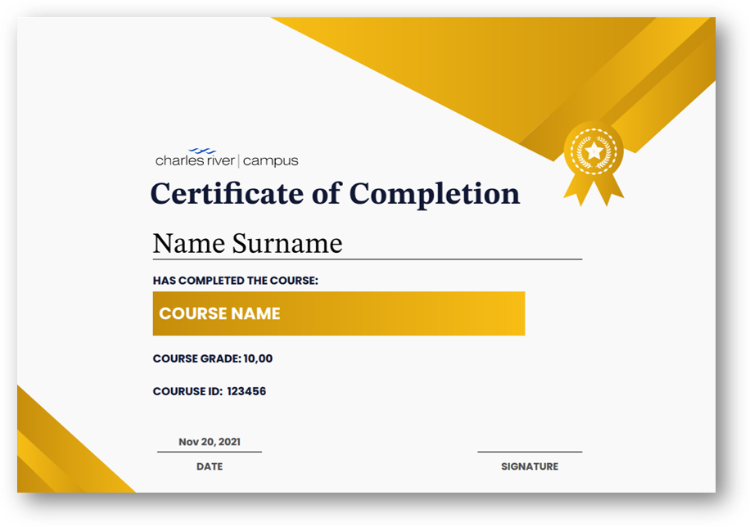Image resolution: width=750 pixels, height=527 pixels.
Task: Click the 'DATE' label
Action: 210,466
